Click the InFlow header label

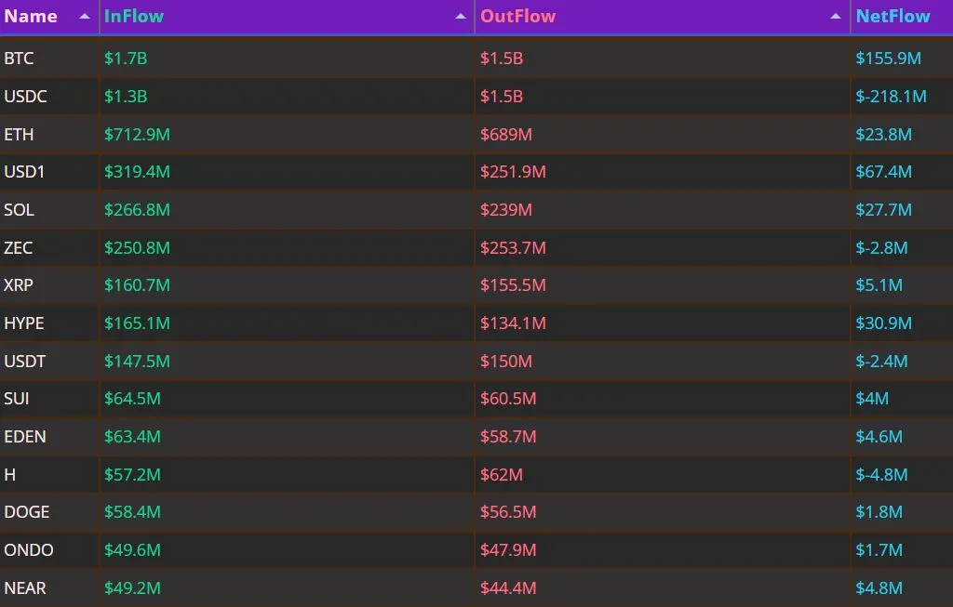click(134, 17)
